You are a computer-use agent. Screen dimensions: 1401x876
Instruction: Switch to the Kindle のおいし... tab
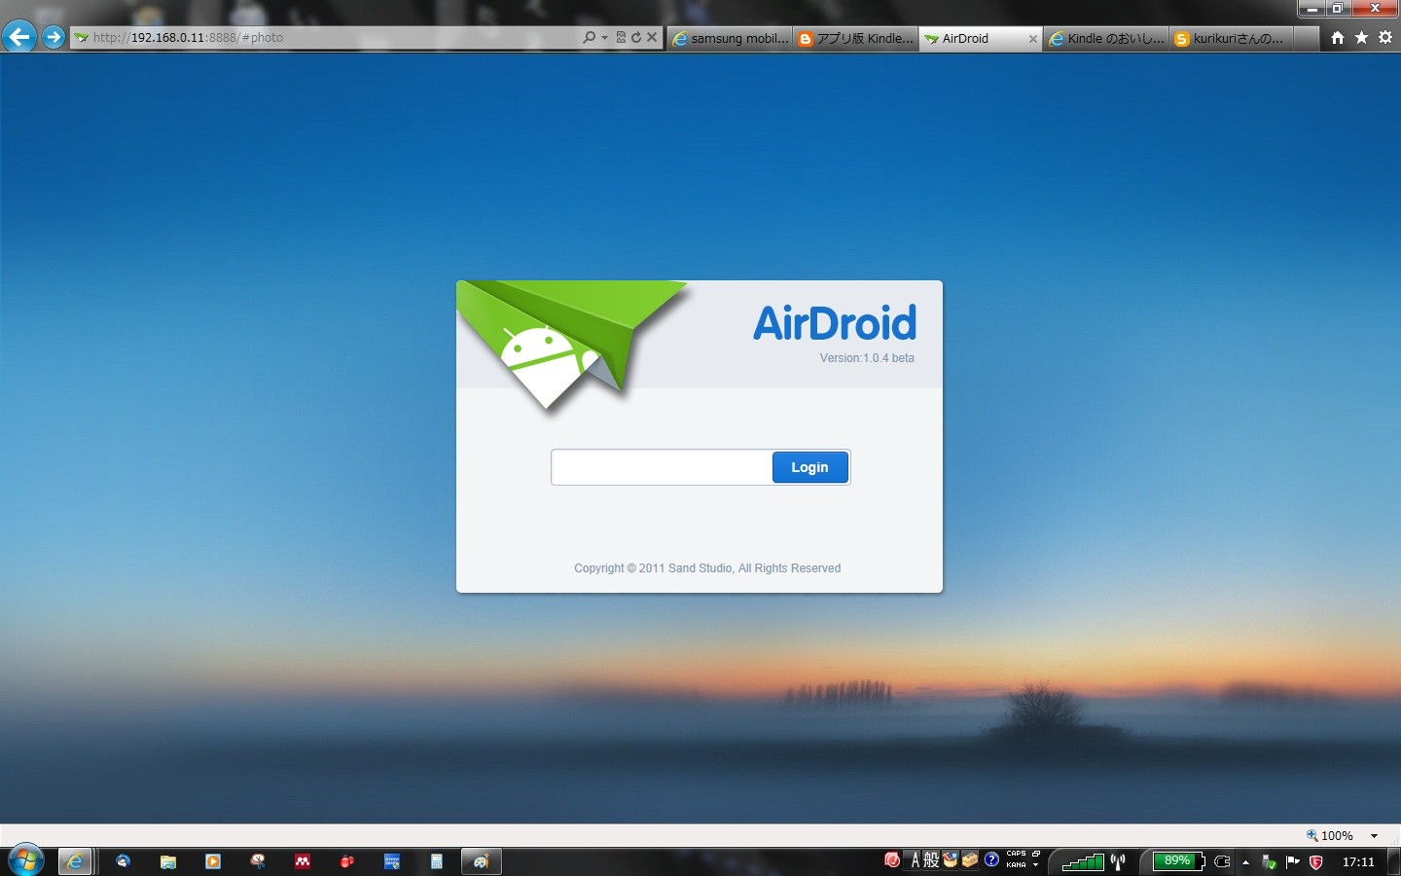tap(1106, 38)
